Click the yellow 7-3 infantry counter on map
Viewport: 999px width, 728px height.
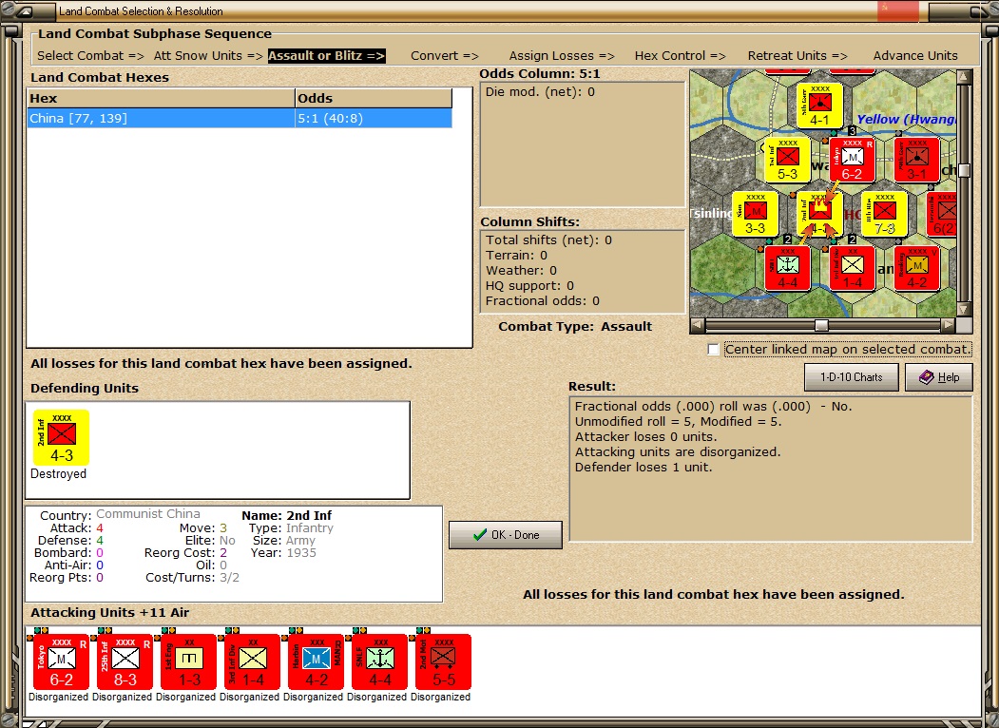(x=884, y=214)
